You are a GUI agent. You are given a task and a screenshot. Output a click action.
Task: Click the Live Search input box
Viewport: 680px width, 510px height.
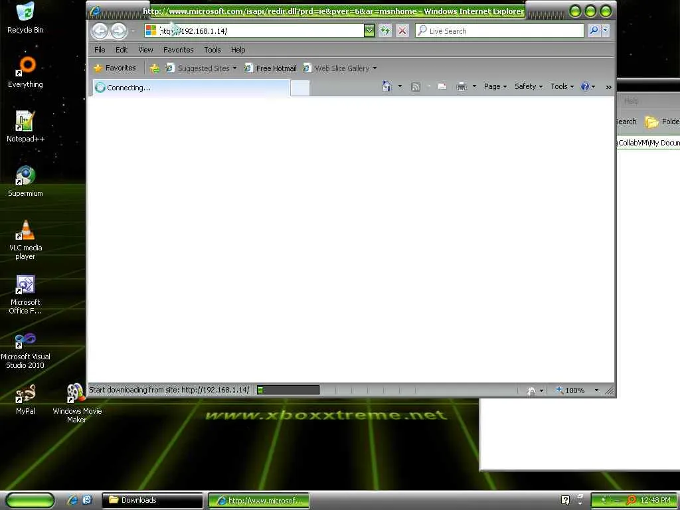tap(499, 31)
